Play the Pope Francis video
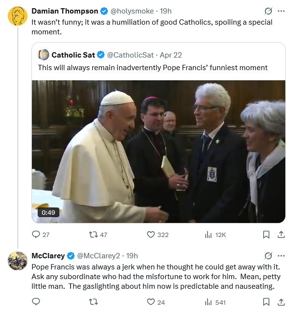Image resolution: width=294 pixels, height=311 pixels. 158,151
